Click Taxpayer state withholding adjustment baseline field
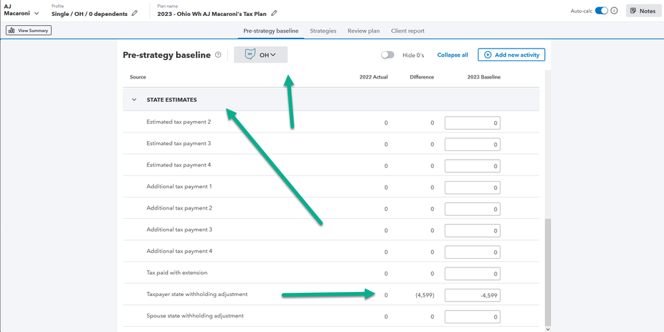Screen dimensions: 664x332 (x=472, y=295)
